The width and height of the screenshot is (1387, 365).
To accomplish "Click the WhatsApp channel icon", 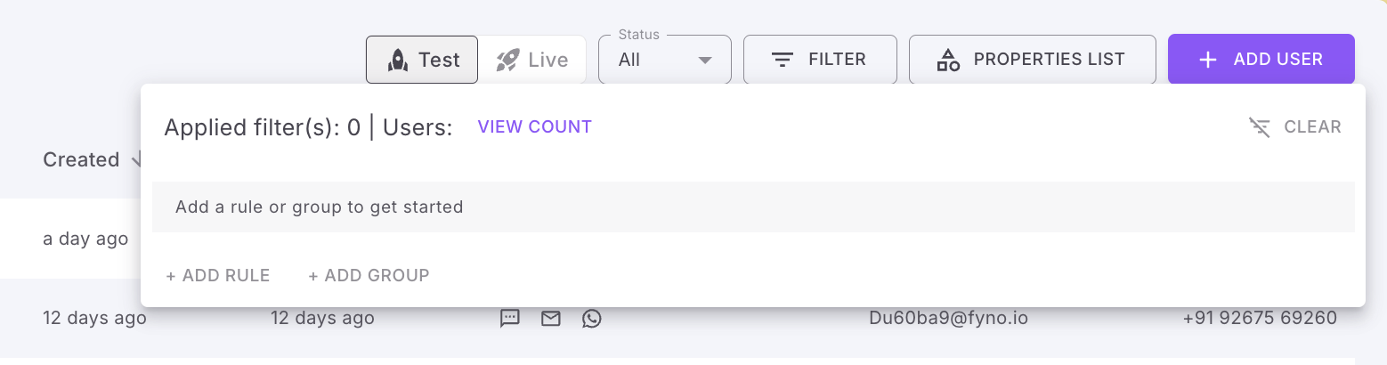I will 592,318.
